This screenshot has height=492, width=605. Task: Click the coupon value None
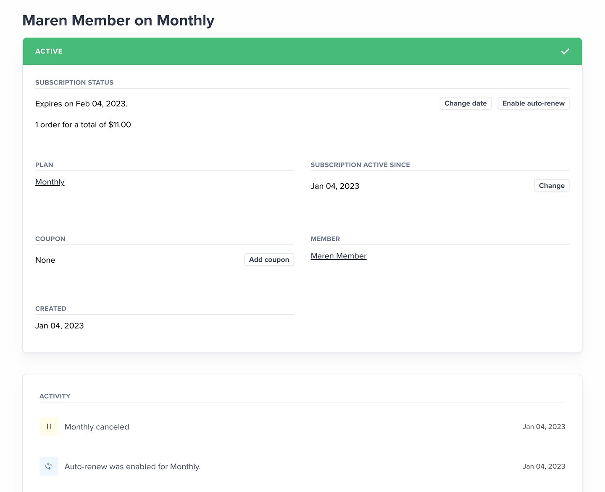[x=45, y=260]
